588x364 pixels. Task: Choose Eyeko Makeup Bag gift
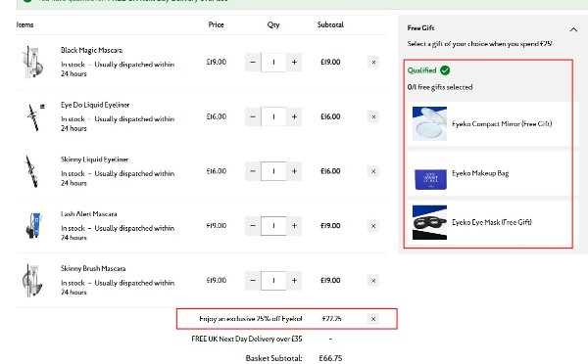(x=492, y=174)
